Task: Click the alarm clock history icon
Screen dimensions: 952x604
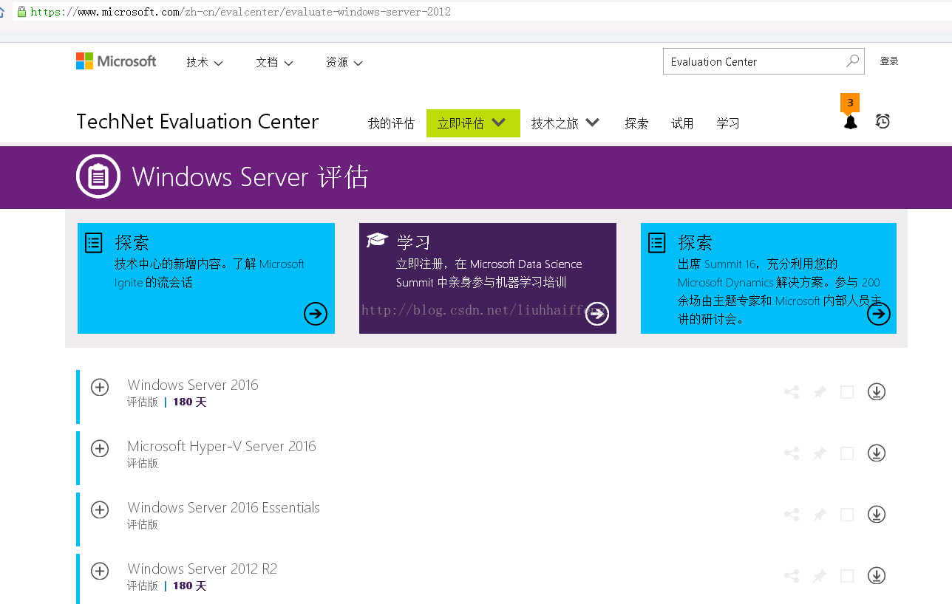Action: coord(883,121)
